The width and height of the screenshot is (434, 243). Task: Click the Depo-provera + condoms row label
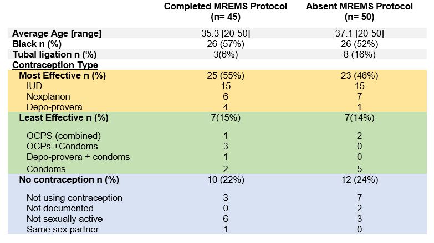[x=78, y=157]
